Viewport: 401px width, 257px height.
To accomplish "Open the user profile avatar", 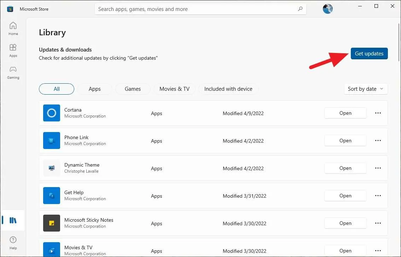I will pyautogui.click(x=327, y=9).
